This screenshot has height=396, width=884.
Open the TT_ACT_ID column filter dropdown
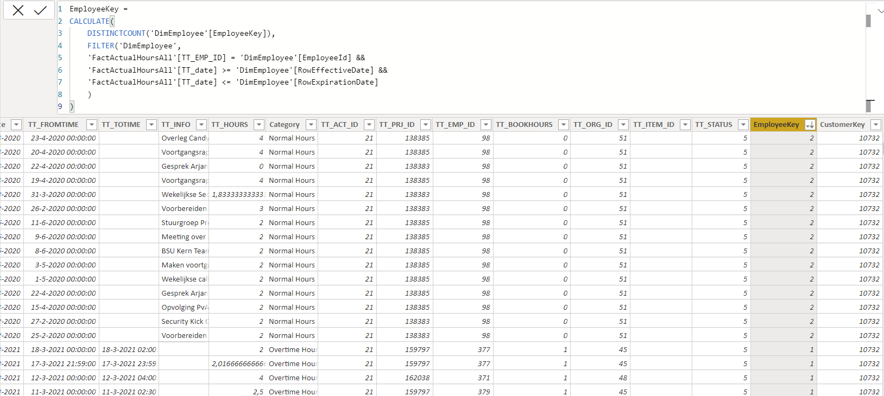coord(369,125)
